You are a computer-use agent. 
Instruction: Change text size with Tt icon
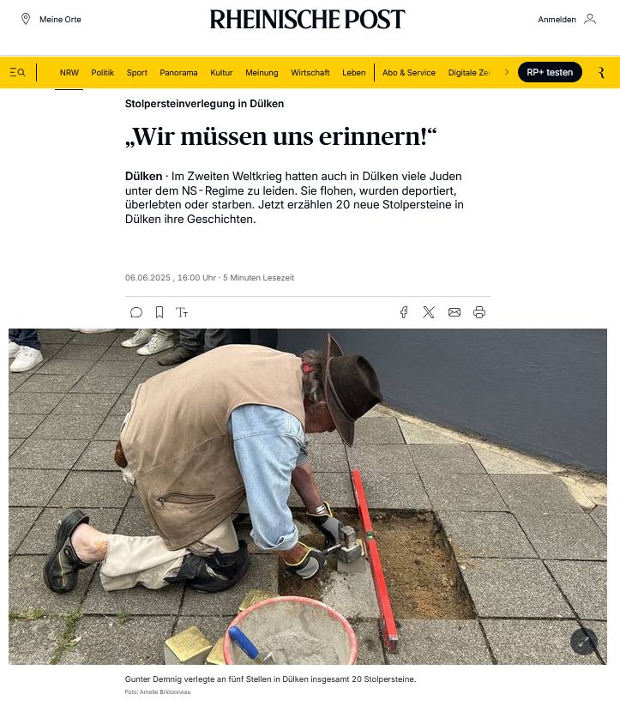[182, 312]
